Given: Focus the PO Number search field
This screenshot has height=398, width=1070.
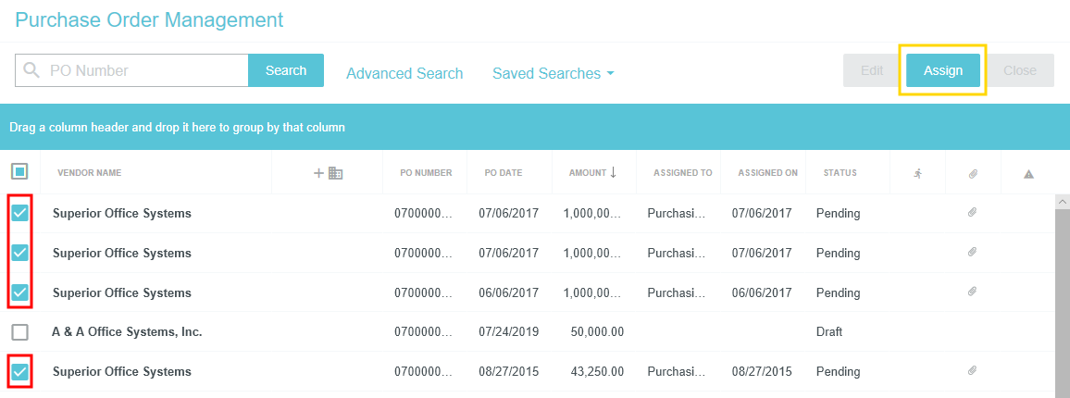Looking at the screenshot, I should point(148,70).
